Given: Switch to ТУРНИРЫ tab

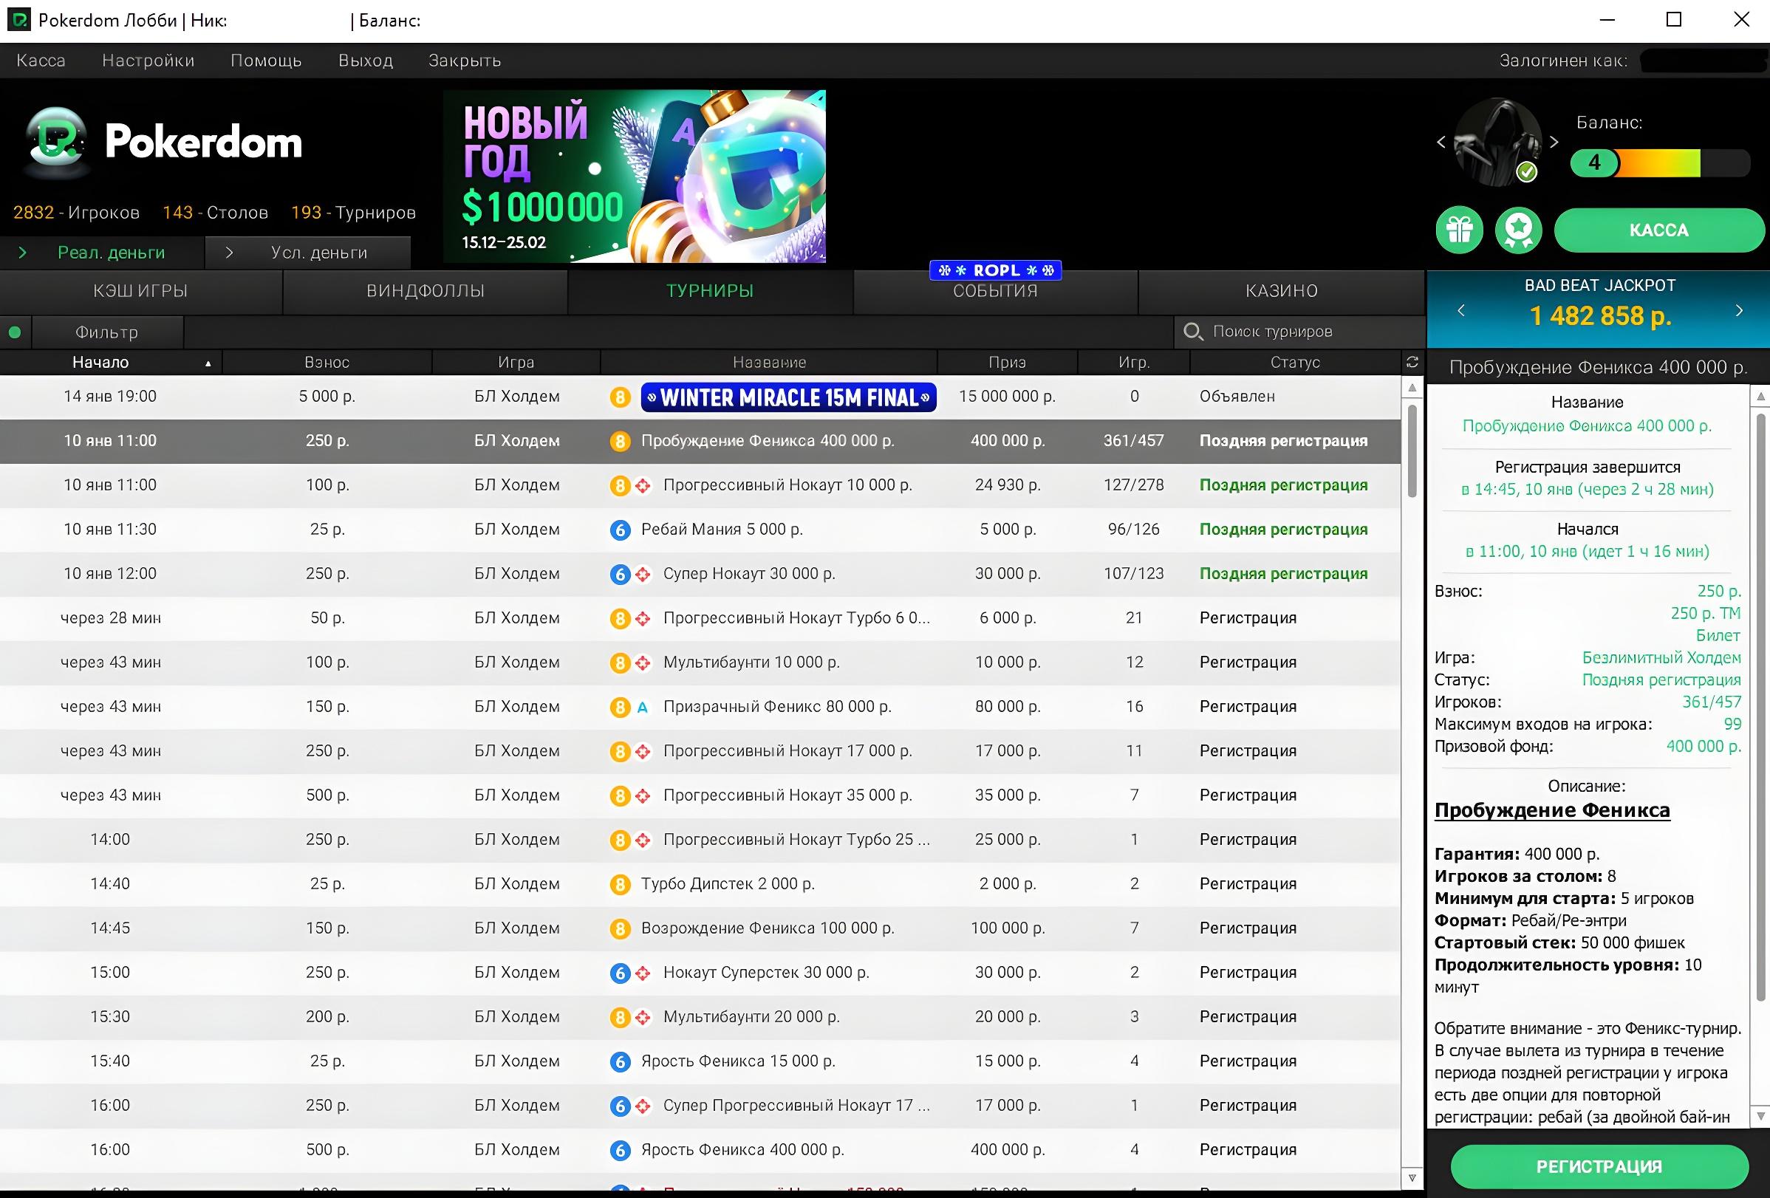Looking at the screenshot, I should pos(710,291).
